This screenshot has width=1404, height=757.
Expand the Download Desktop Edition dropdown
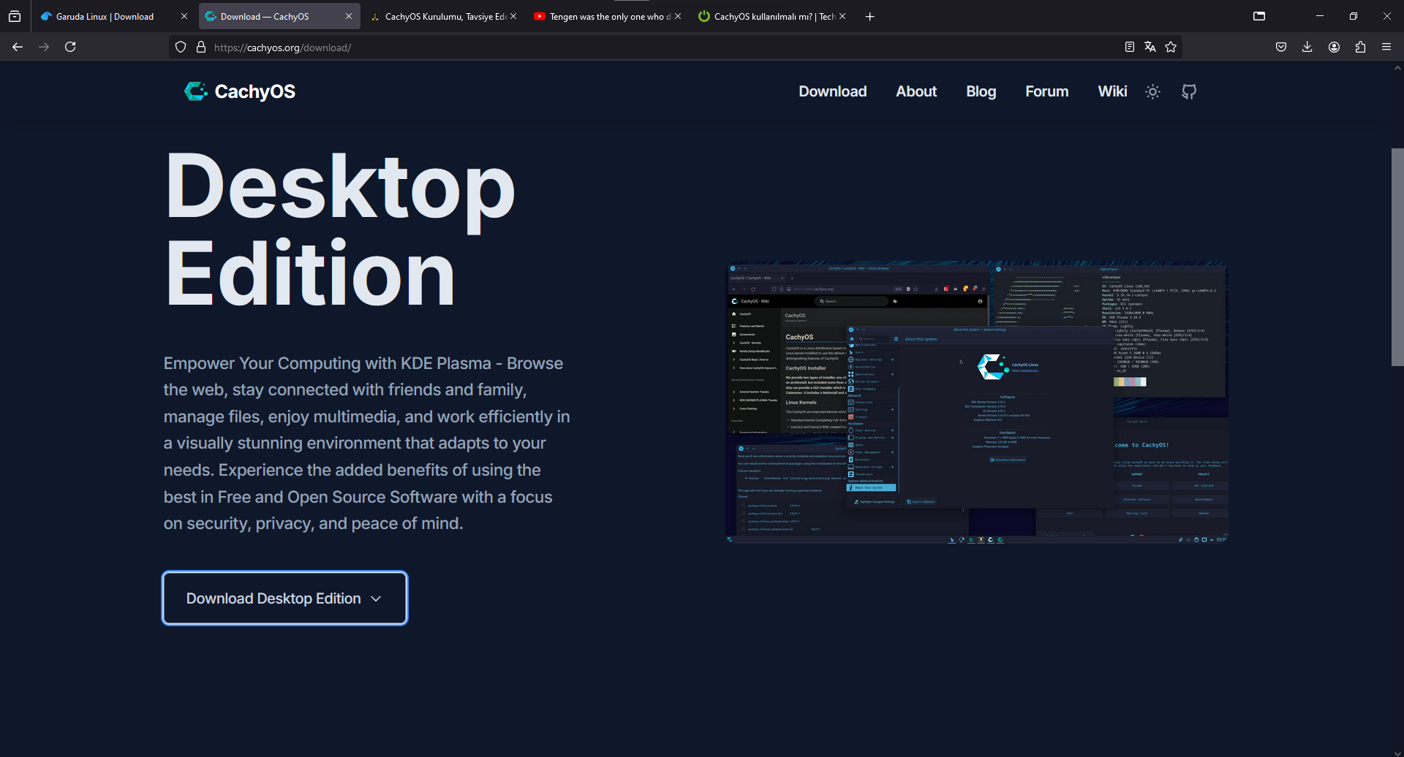click(284, 598)
